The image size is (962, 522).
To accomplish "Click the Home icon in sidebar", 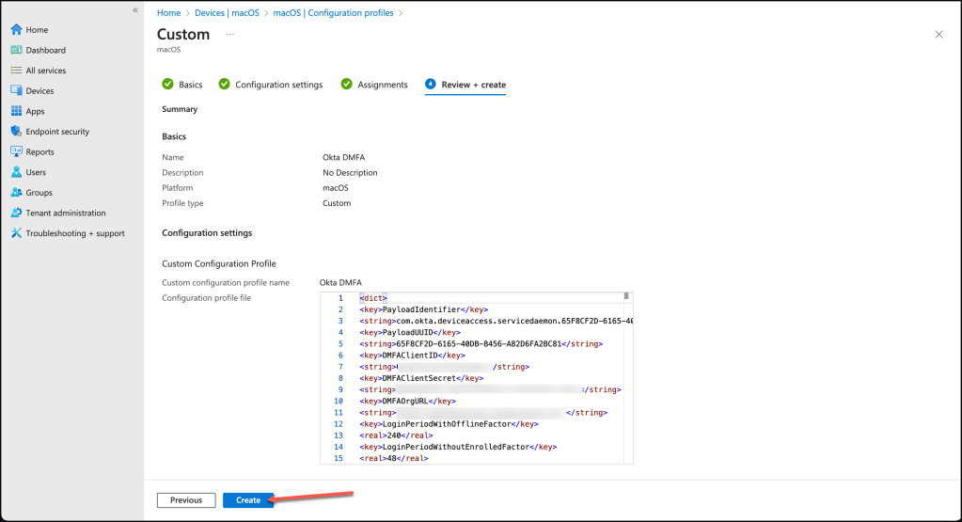I will [x=16, y=30].
